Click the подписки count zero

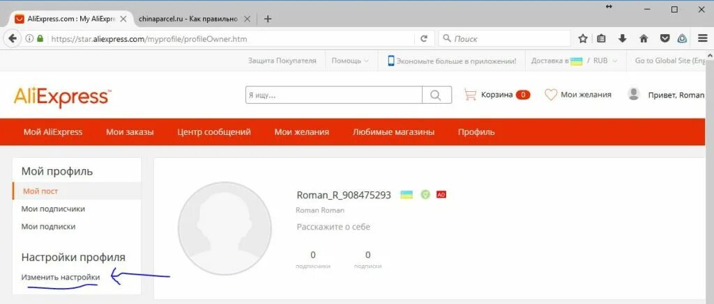[368, 255]
